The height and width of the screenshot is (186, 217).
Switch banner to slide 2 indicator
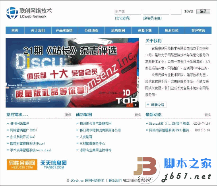point(136,105)
